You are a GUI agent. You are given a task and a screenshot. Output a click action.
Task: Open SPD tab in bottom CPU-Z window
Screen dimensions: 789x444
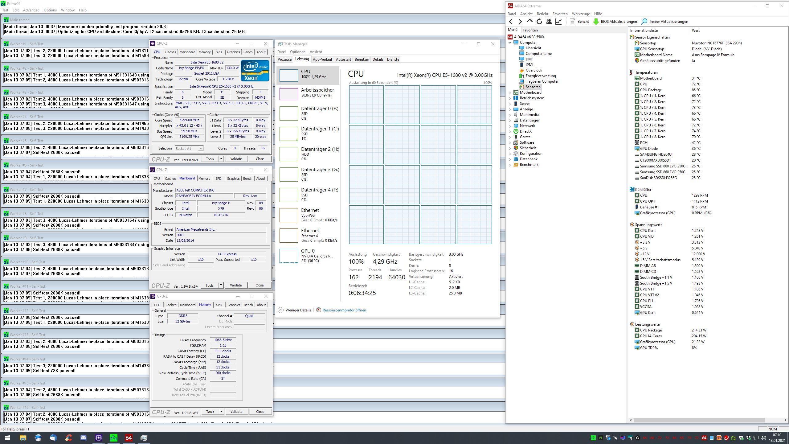click(x=219, y=305)
